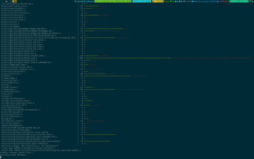This screenshot has height=159, width=254.
Task: Click the line fs/ocfs2/journal.c
Action: click(x=11, y=92)
